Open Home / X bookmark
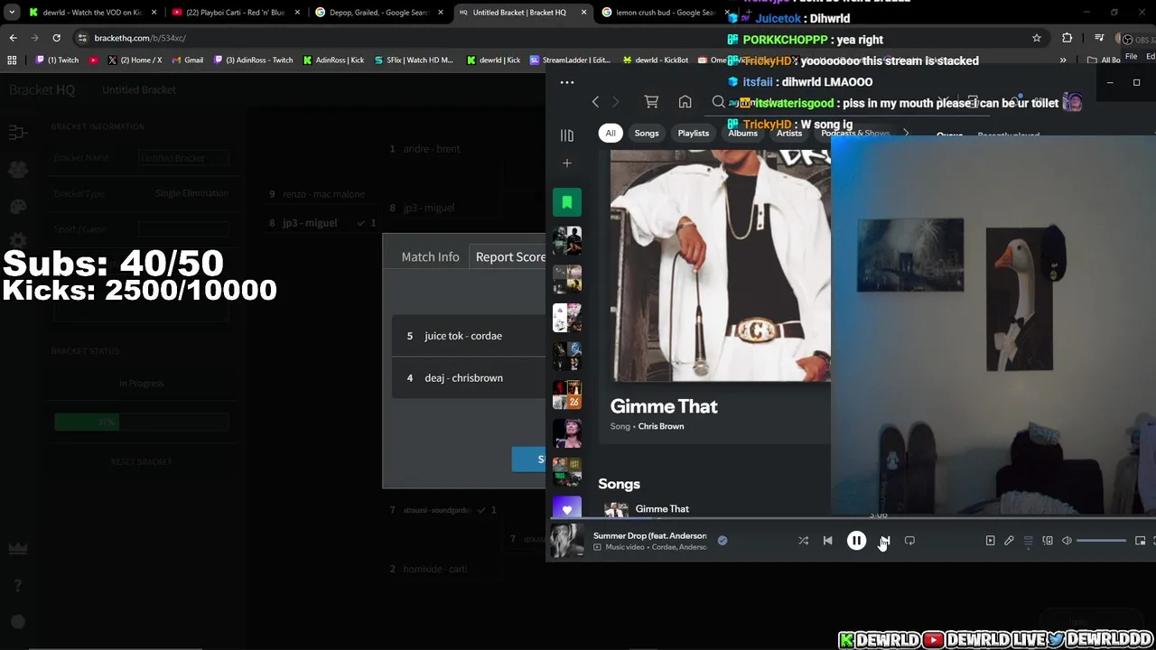The image size is (1156, 650). click(135, 60)
